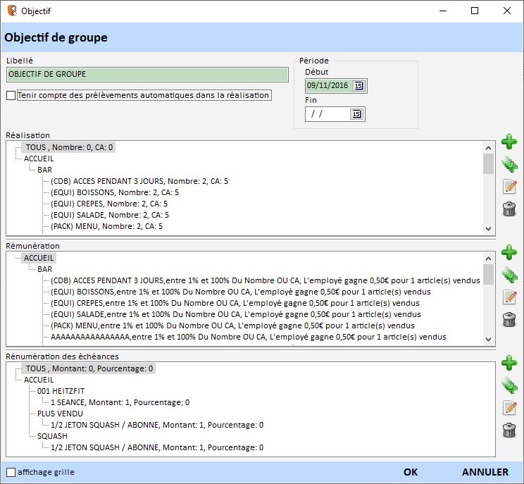Click the OK button
Screen dimensions: 524x484
tap(411, 472)
